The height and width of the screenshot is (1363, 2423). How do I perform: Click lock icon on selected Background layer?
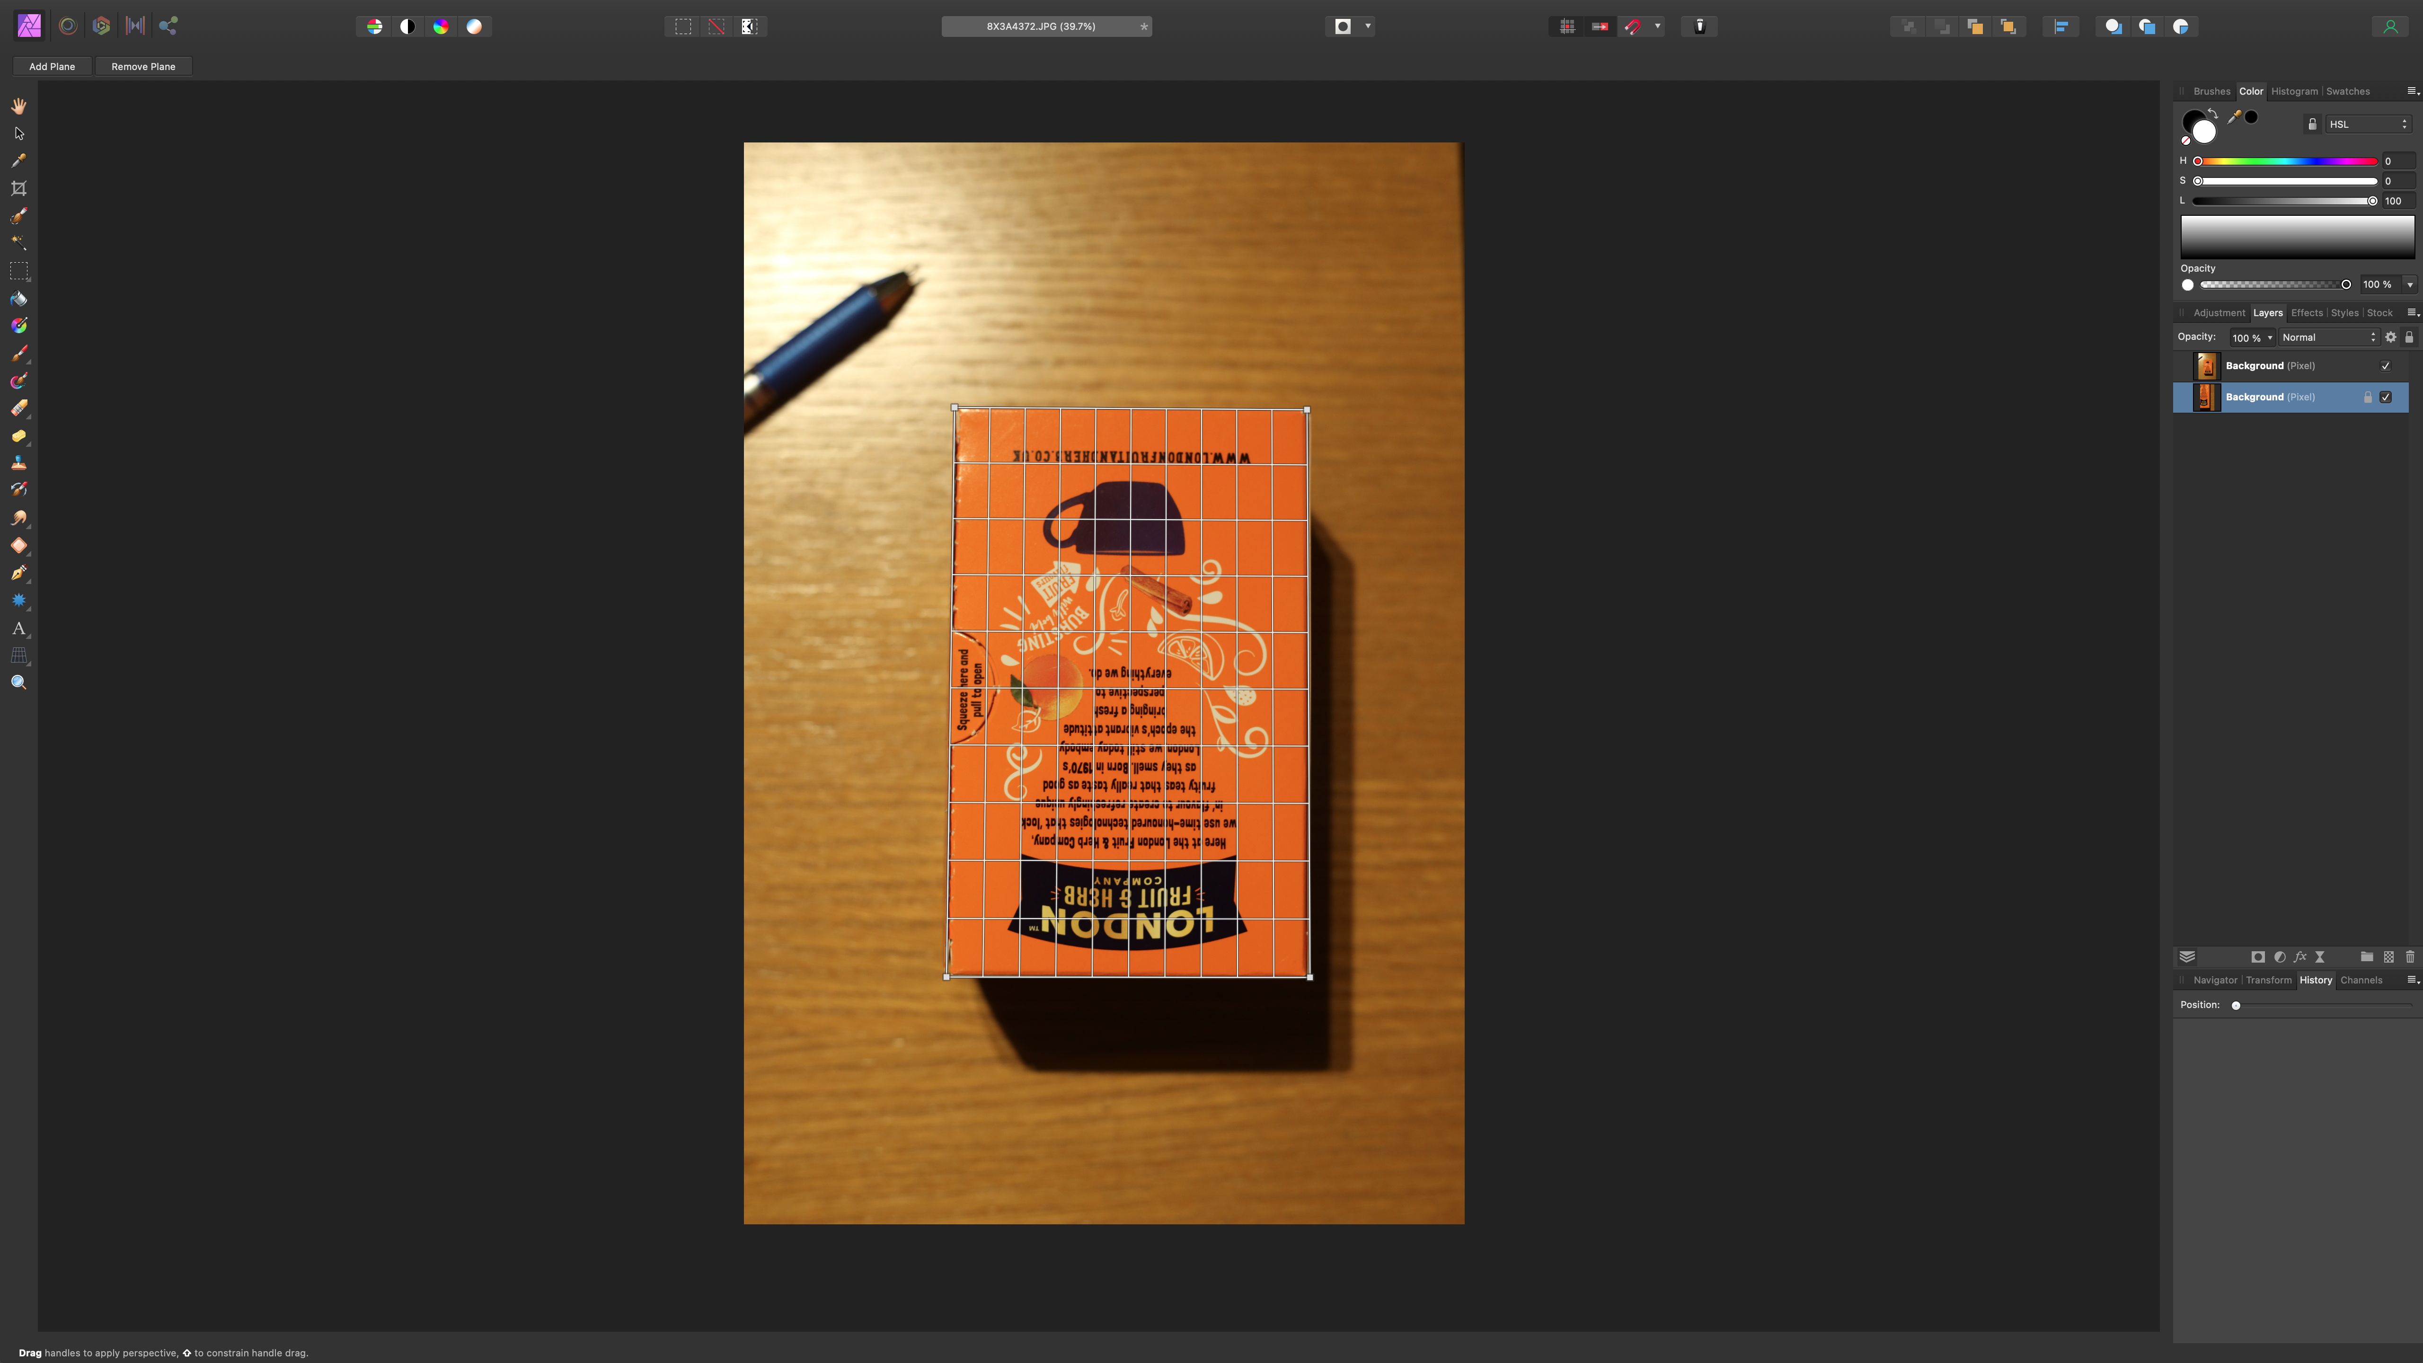2368,397
